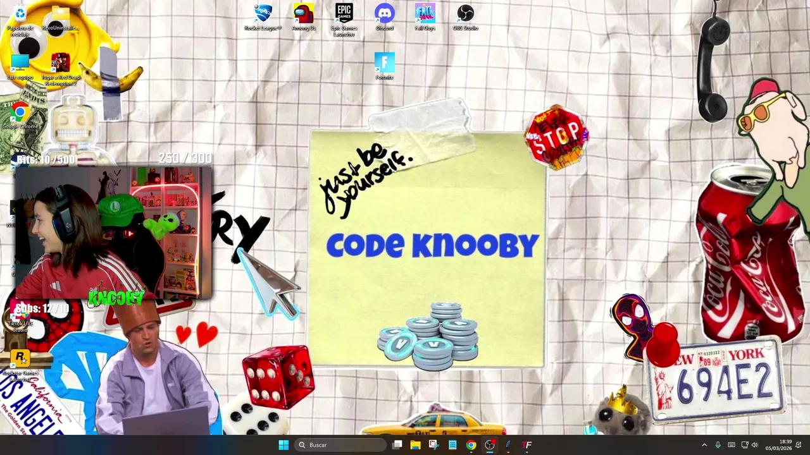Open the Rockstar Games Launcher desktop icon
Screen dimensions: 810x455
coord(20,365)
